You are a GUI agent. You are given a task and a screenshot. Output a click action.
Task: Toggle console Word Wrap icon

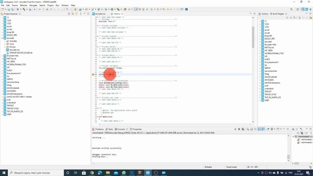click(x=255, y=129)
